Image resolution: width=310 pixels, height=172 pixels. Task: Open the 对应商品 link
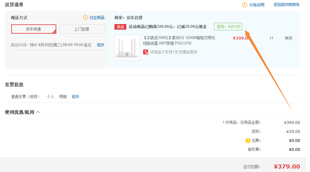coord(97,18)
